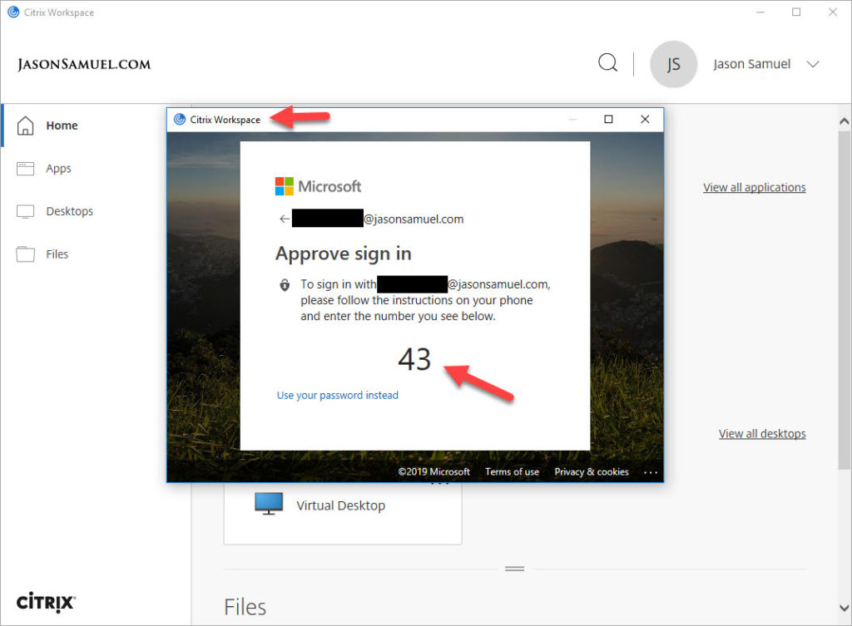The image size is (852, 626).
Task: Click the Terms of use link
Action: tap(512, 472)
